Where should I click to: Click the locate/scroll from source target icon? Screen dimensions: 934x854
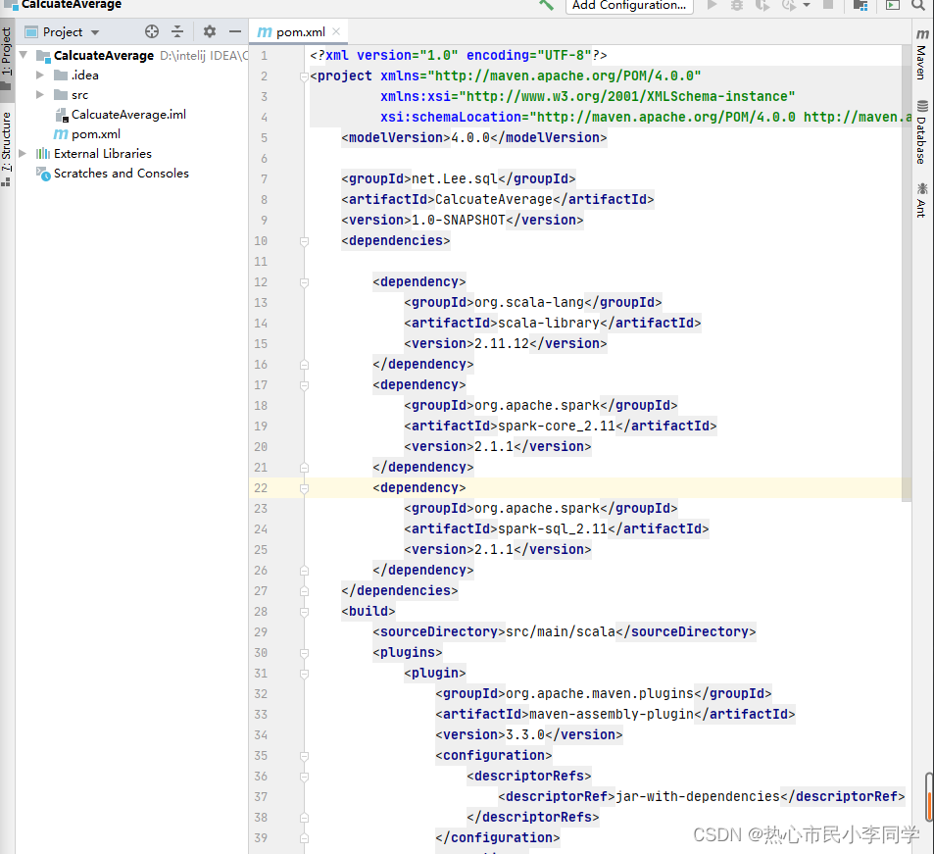pyautogui.click(x=152, y=31)
